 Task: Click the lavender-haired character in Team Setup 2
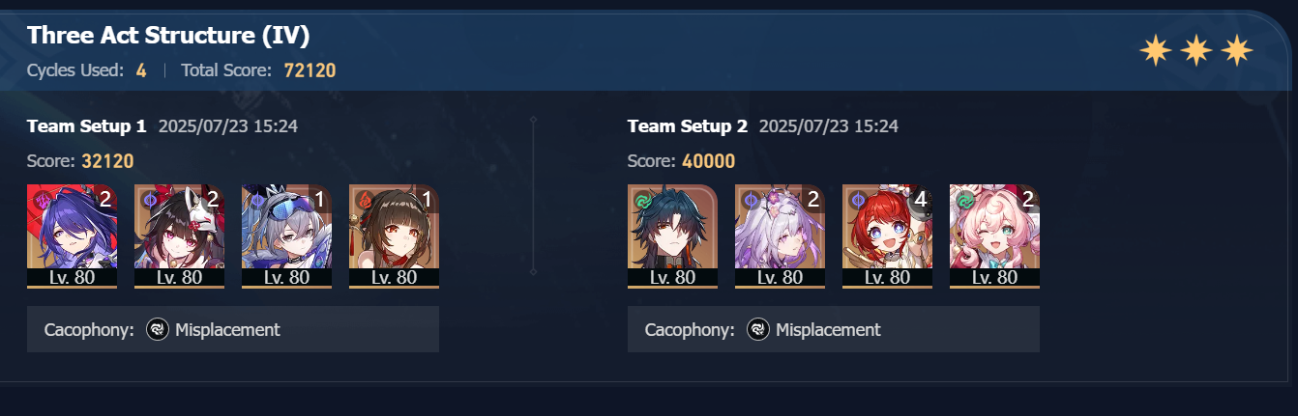point(780,236)
